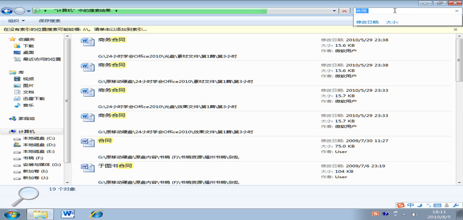
Task: Add the 修改日期 search filter
Action: point(368,23)
